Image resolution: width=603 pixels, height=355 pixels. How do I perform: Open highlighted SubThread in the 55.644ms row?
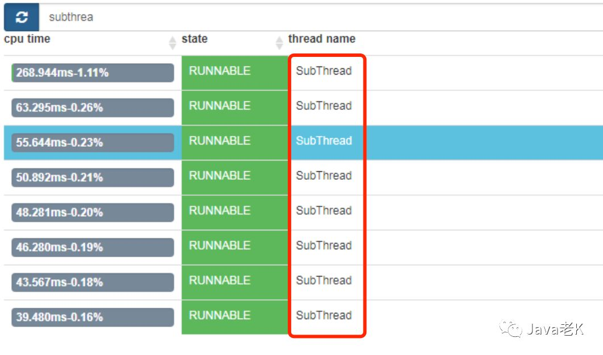(324, 141)
